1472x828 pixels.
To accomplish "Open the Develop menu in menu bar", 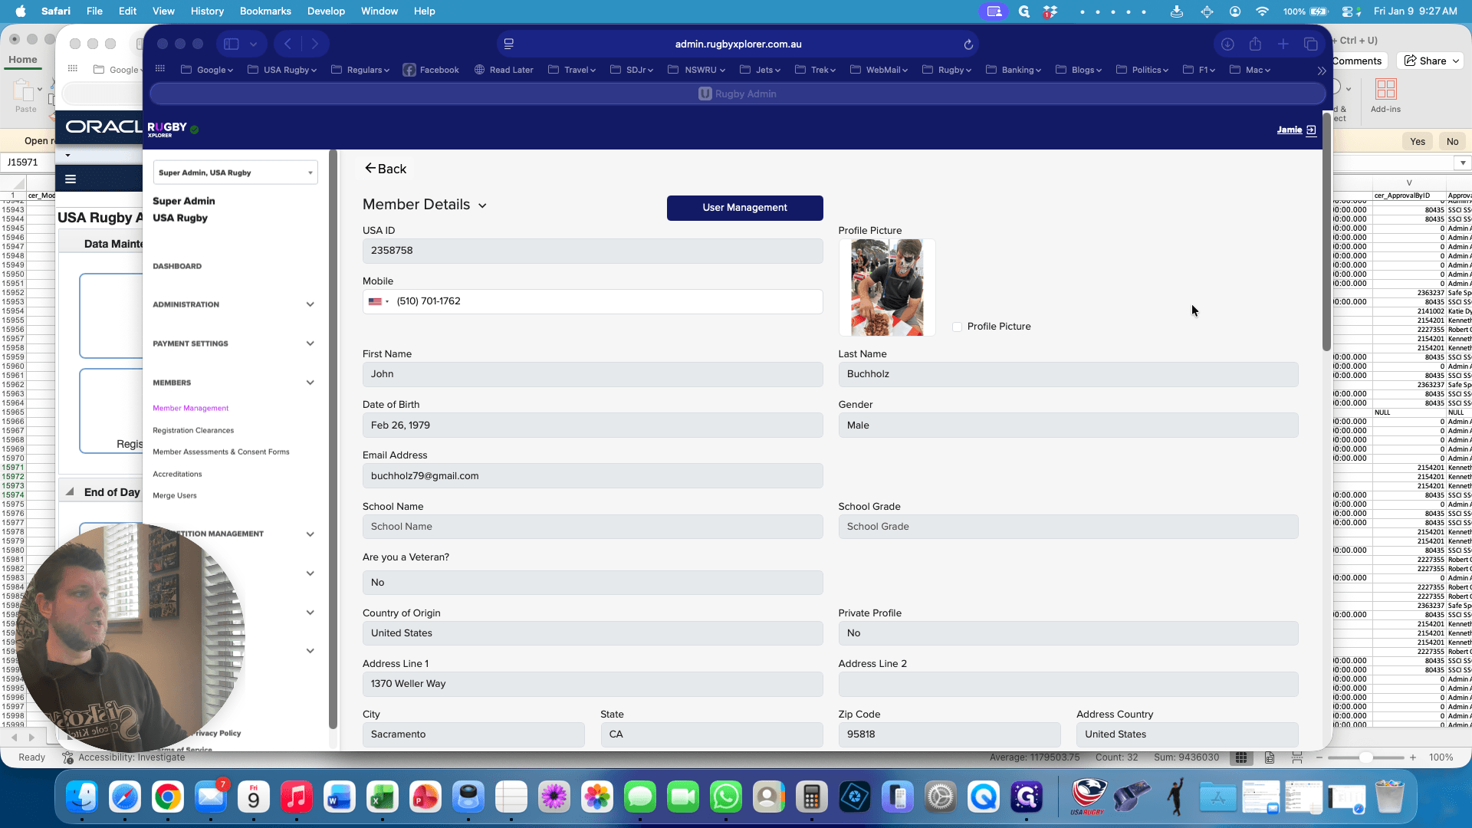I will pyautogui.click(x=326, y=11).
